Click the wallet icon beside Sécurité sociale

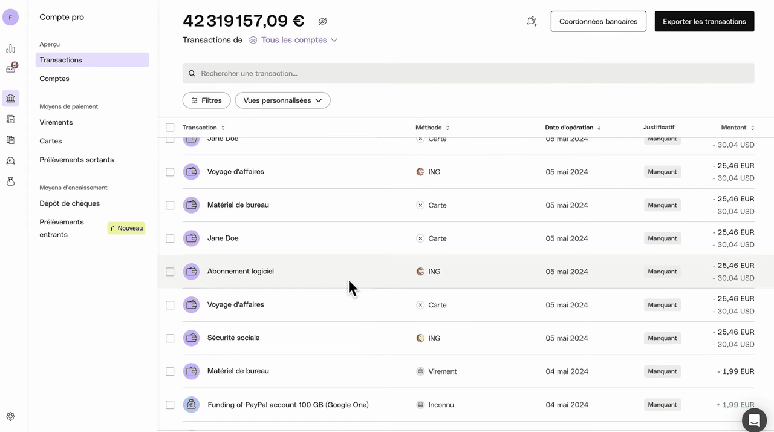(191, 338)
